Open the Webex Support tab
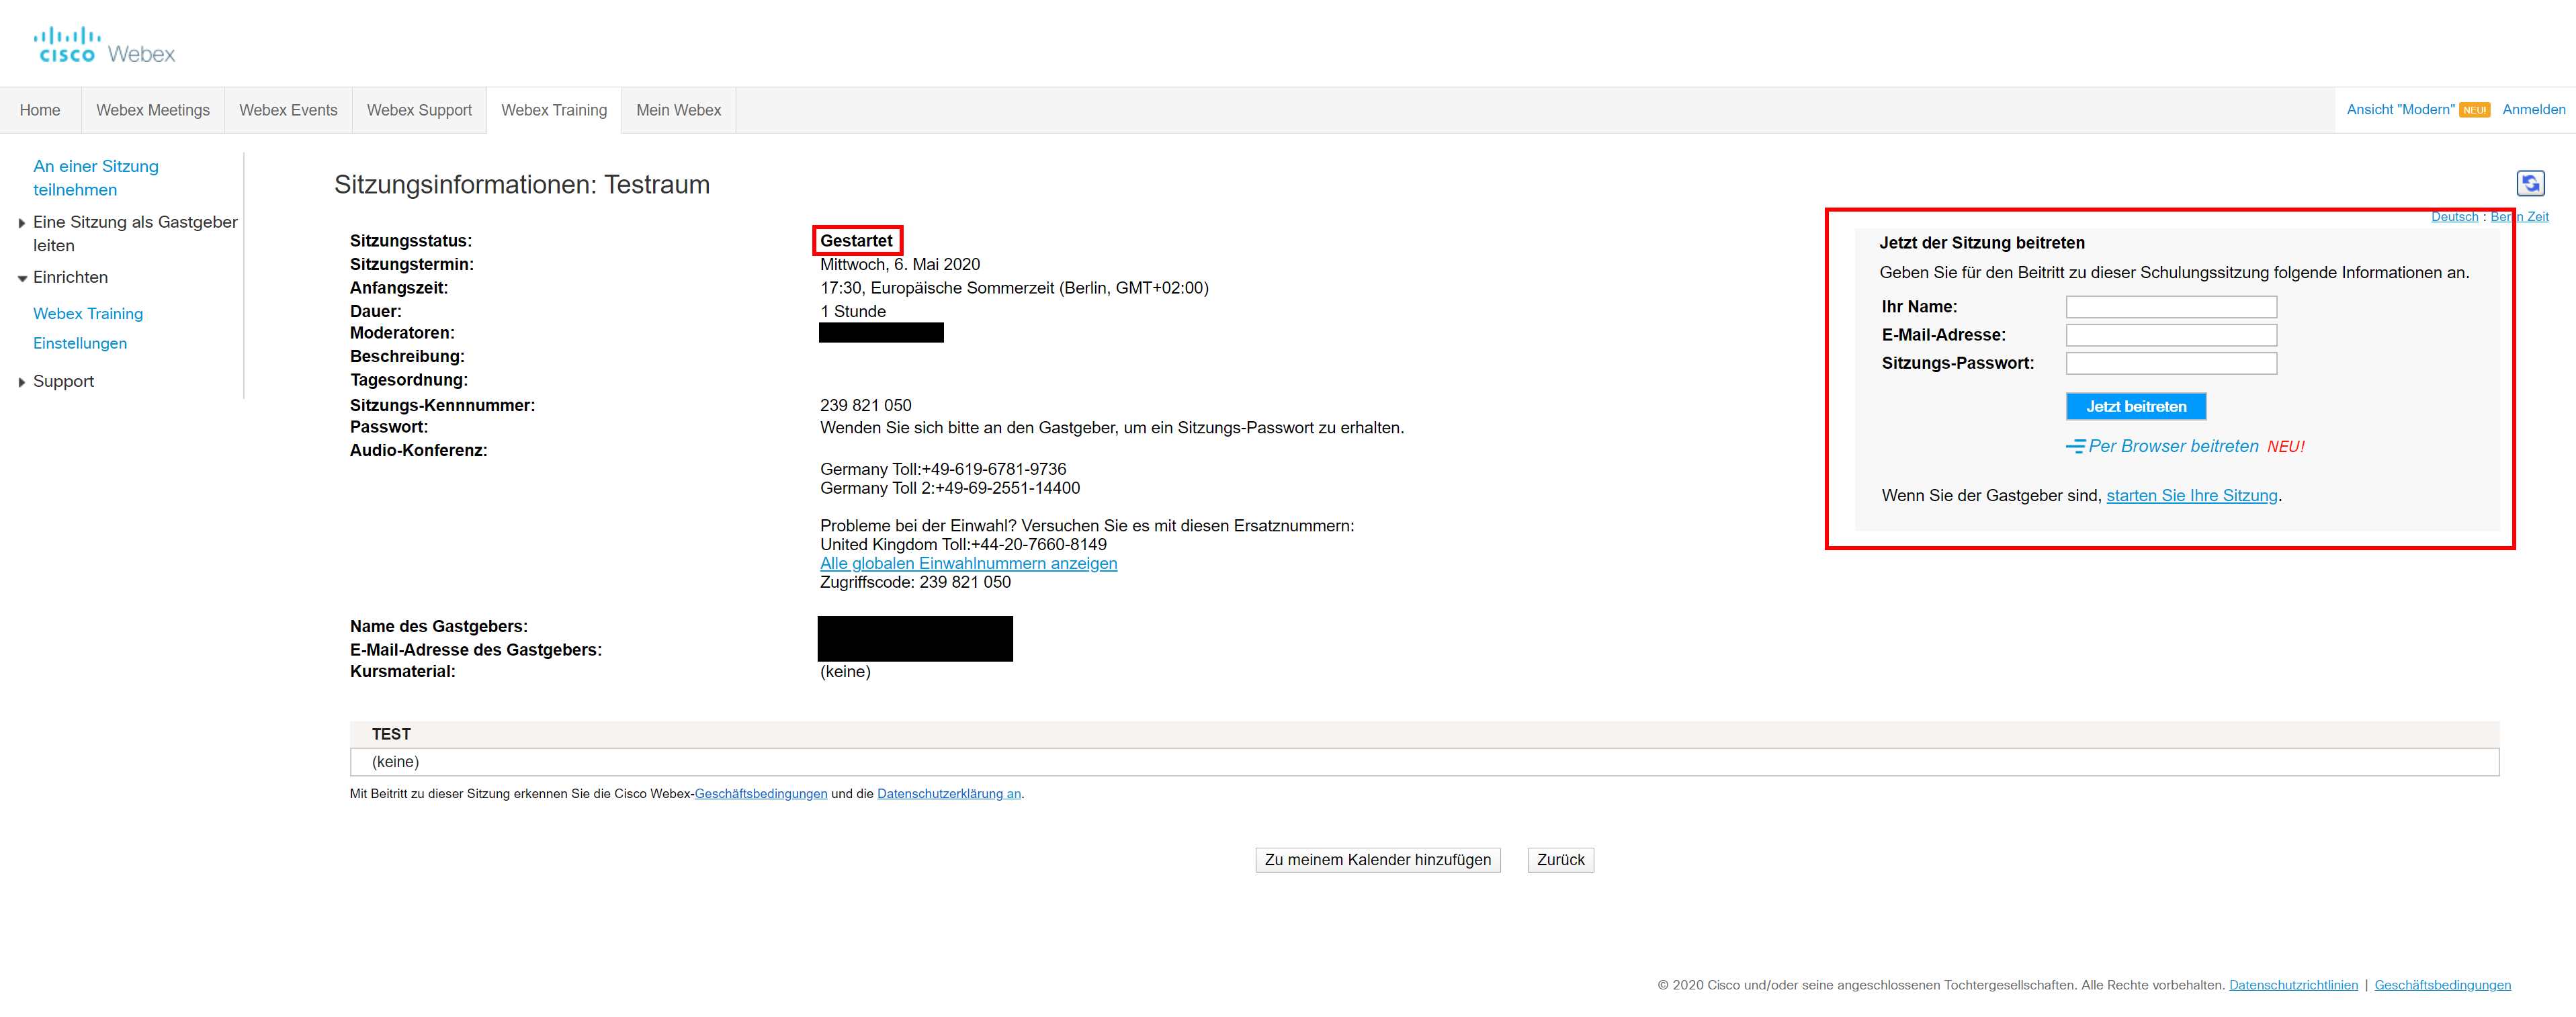Viewport: 2576px width, 1017px height. pos(419,110)
